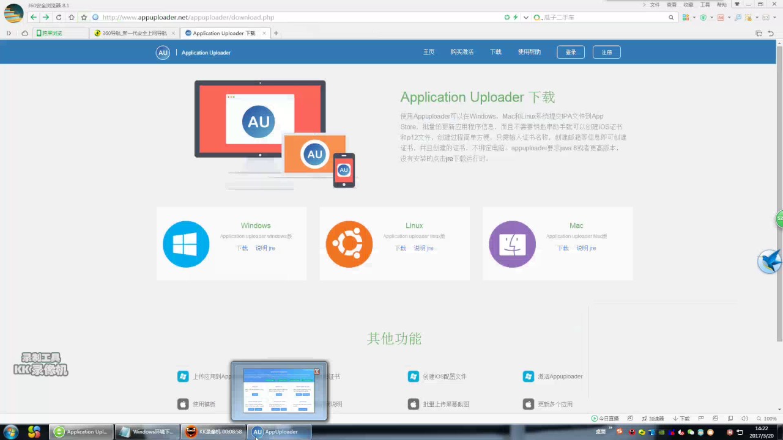Image resolution: width=783 pixels, height=440 pixels.
Task: Click the skin shirt icon in title bar
Action: click(737, 4)
